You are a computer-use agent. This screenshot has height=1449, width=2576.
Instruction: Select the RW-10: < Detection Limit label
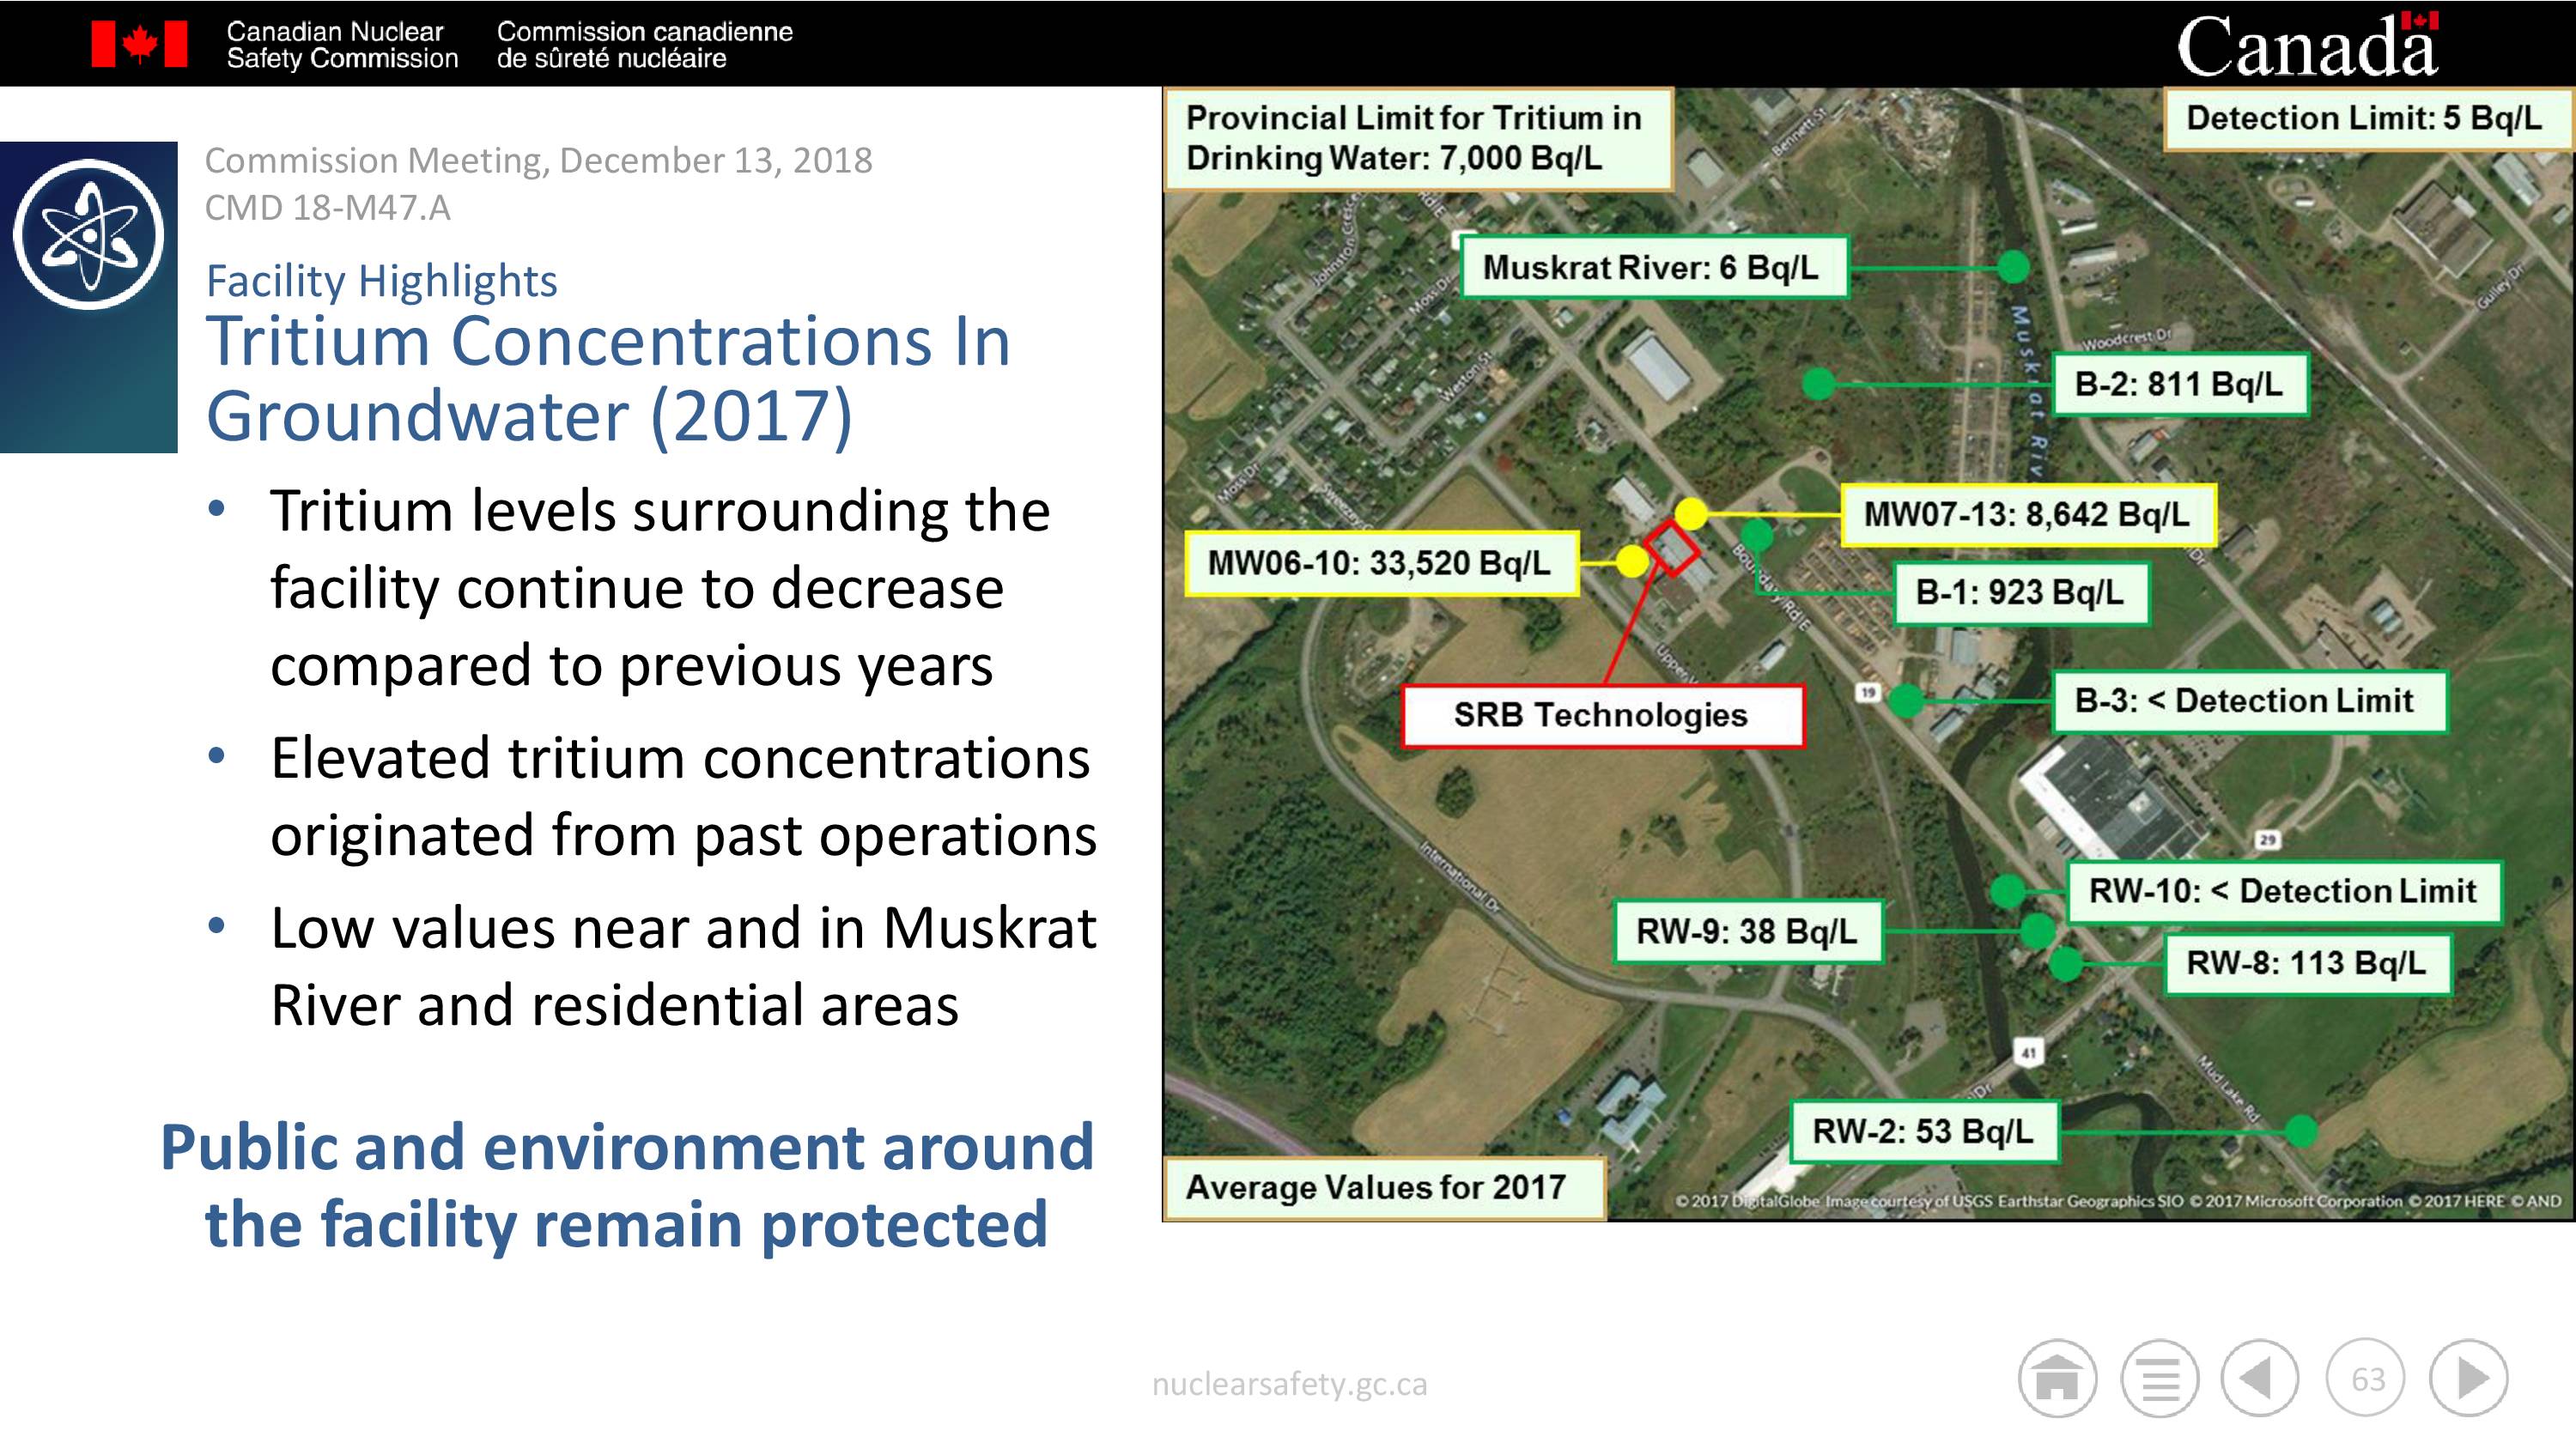[2283, 891]
